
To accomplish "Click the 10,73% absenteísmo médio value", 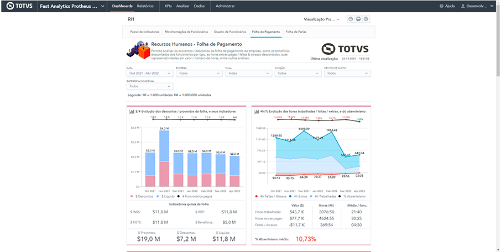I will (x=306, y=239).
